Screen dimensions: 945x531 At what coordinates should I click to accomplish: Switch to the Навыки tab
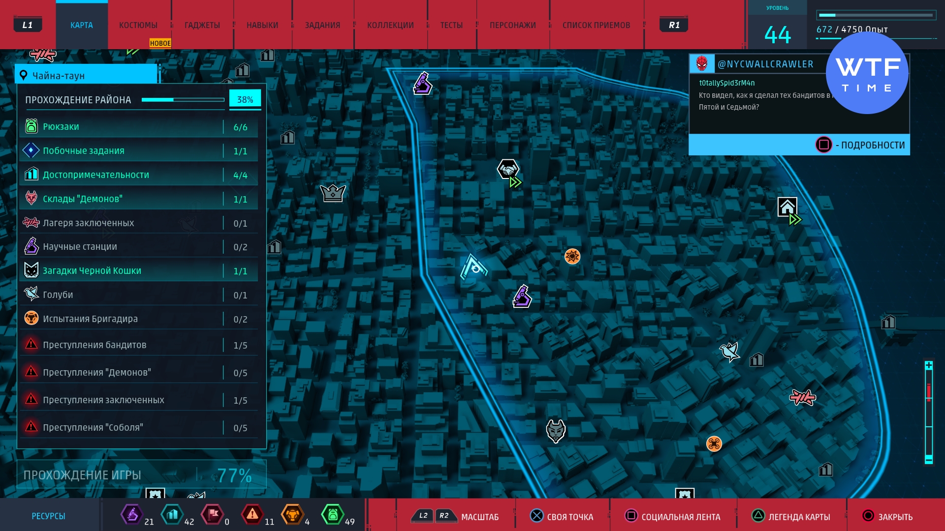[x=262, y=25]
